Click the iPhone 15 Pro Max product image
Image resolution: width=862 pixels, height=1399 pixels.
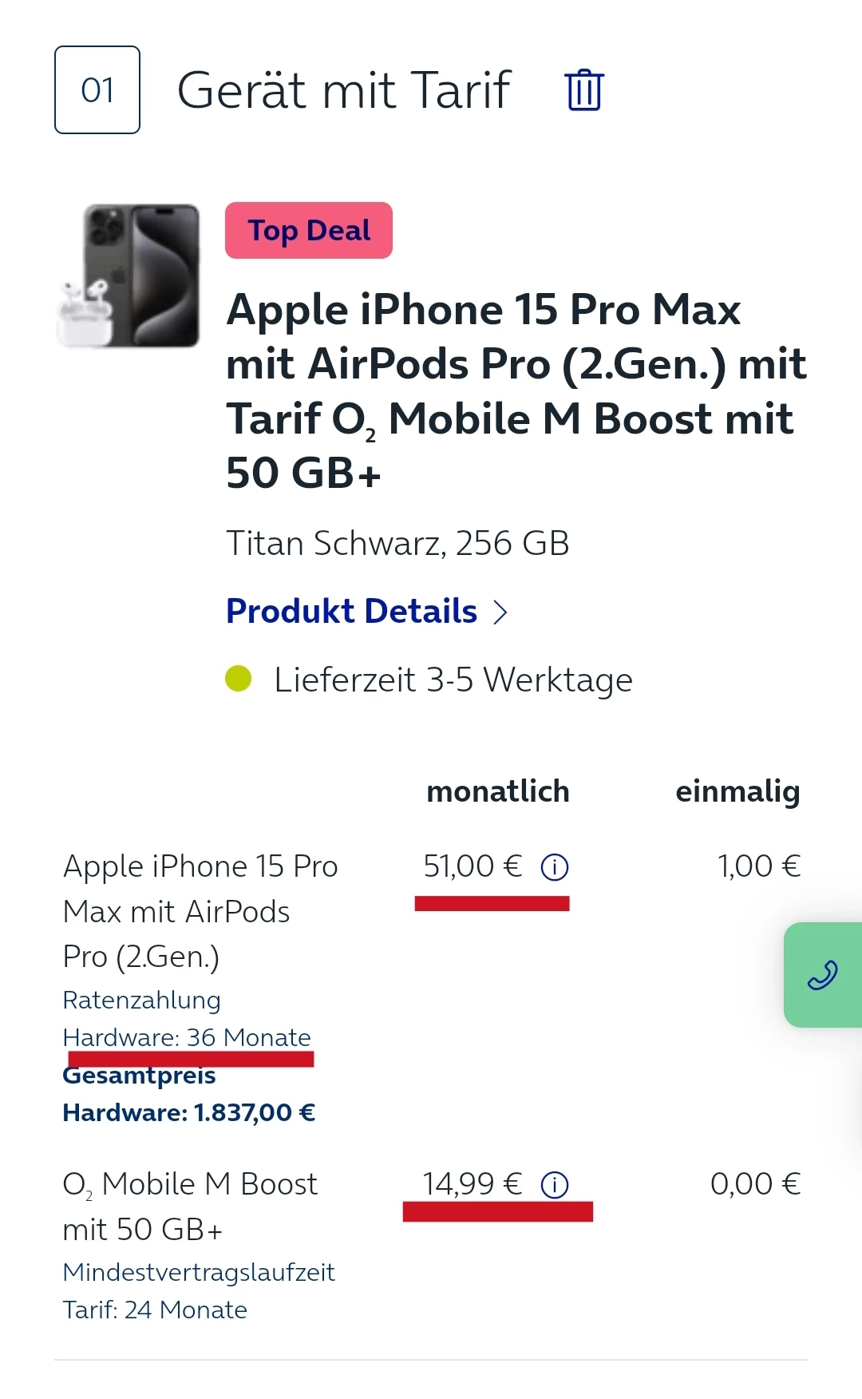(129, 276)
